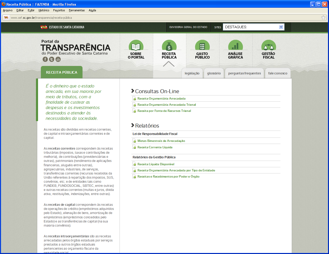The height and width of the screenshot is (254, 329).
Task: Click the SOBRE O PORTAL label
Action: point(136,56)
